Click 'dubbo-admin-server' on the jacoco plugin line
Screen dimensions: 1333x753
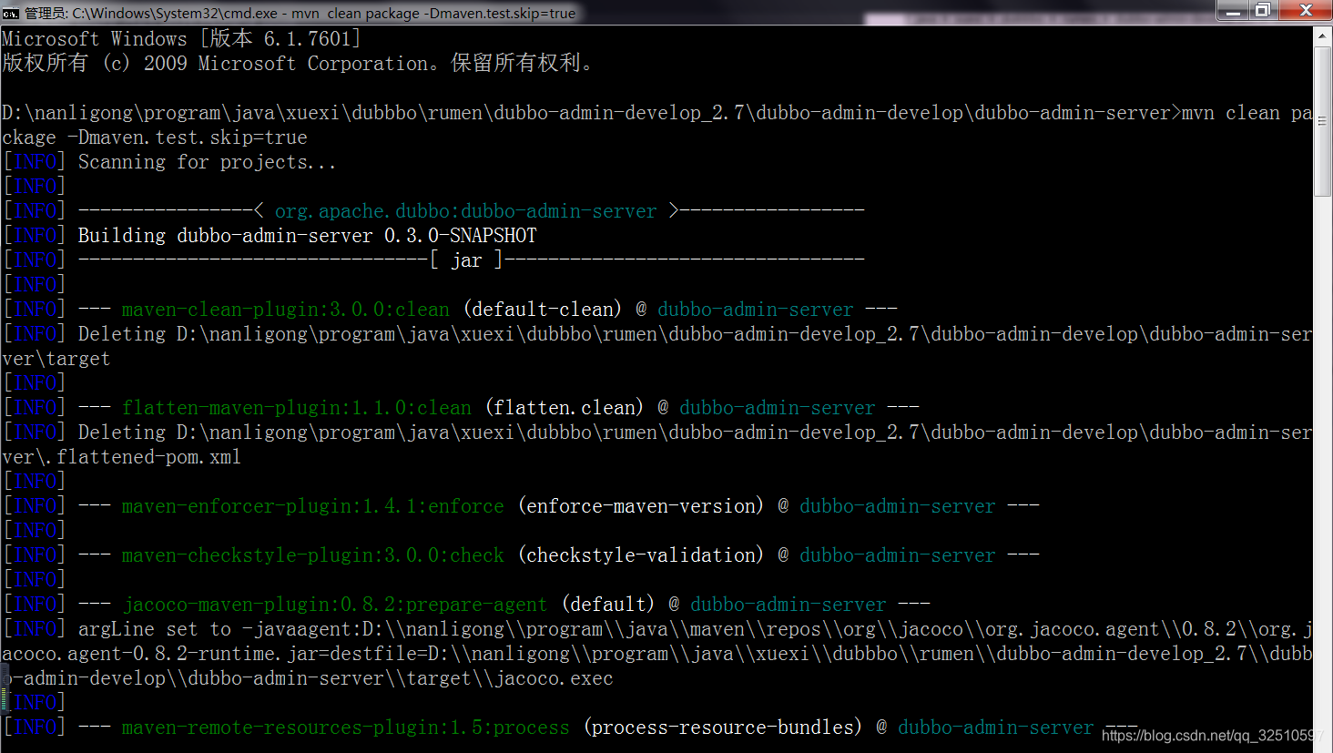[789, 605]
